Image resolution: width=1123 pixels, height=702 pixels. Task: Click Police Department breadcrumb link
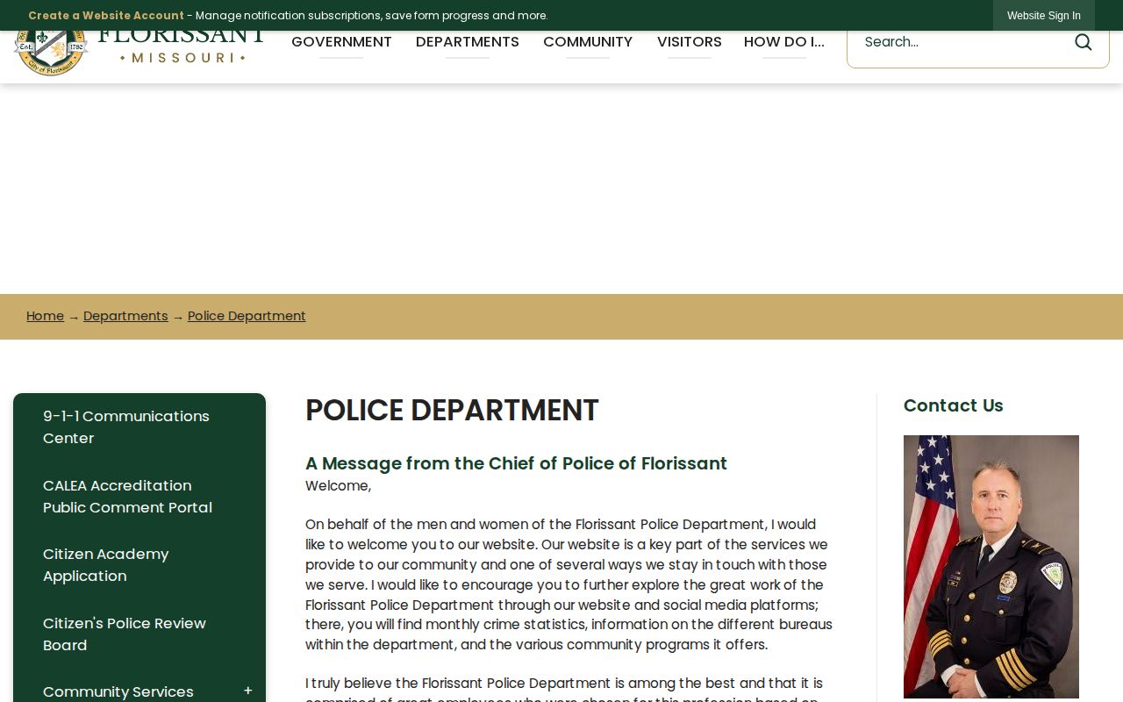(247, 316)
